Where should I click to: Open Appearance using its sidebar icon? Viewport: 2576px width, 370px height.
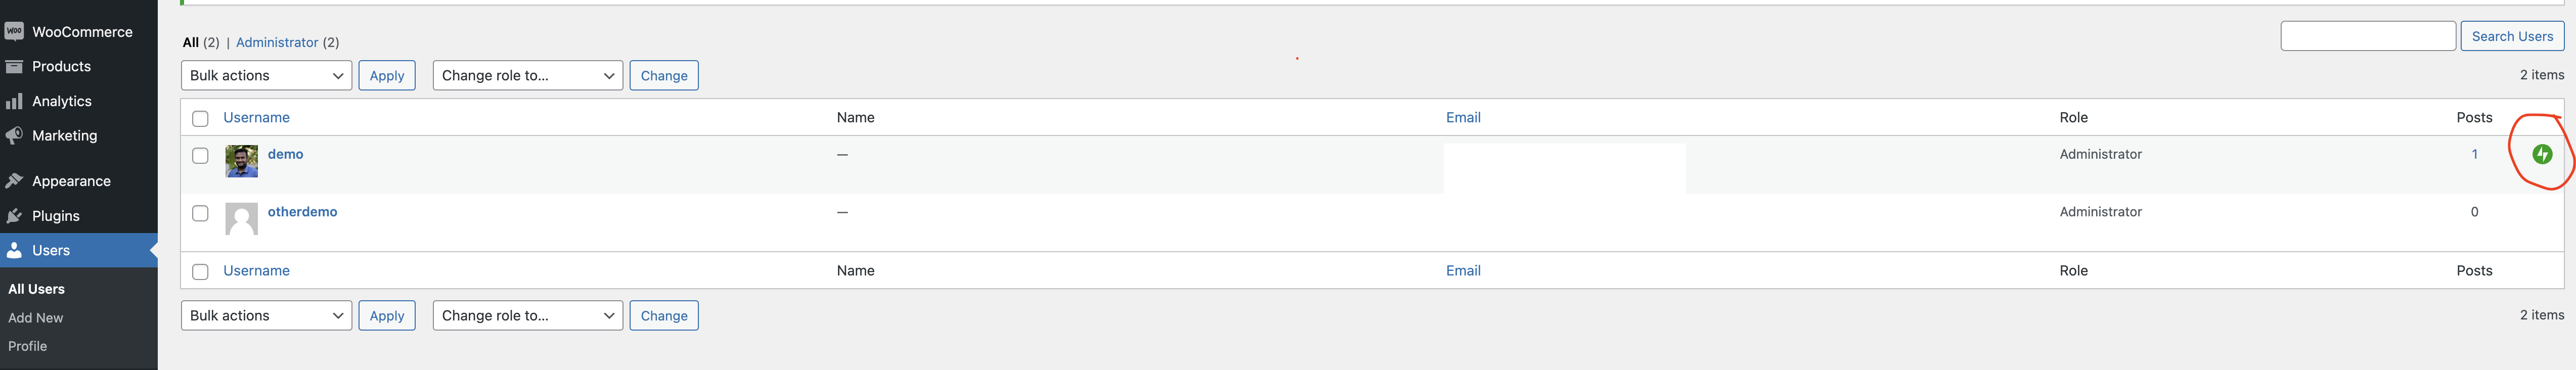(x=14, y=180)
